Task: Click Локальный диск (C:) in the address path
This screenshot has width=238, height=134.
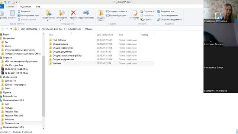Action: click(52, 29)
